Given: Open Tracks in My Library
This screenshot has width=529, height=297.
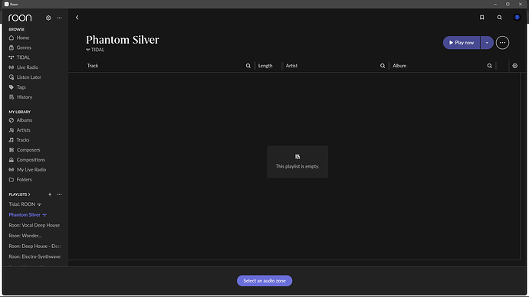Looking at the screenshot, I should (x=19, y=140).
